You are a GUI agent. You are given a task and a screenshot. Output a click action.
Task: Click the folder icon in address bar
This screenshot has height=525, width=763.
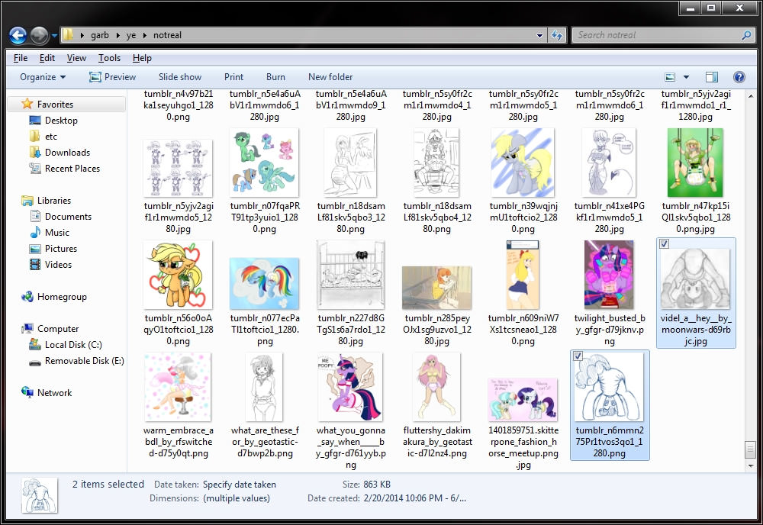pos(68,35)
